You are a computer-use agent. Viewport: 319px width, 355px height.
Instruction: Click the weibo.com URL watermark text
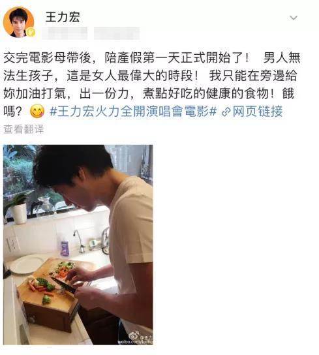point(135,342)
